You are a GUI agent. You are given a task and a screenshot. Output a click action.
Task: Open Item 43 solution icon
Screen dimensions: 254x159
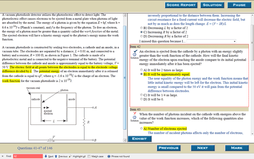(x=135, y=117)
